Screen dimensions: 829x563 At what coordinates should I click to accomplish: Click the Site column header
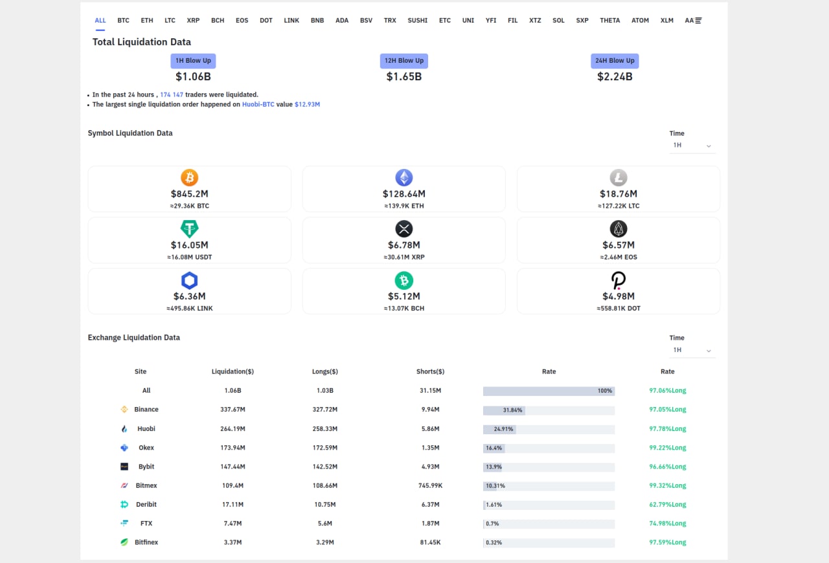click(141, 372)
